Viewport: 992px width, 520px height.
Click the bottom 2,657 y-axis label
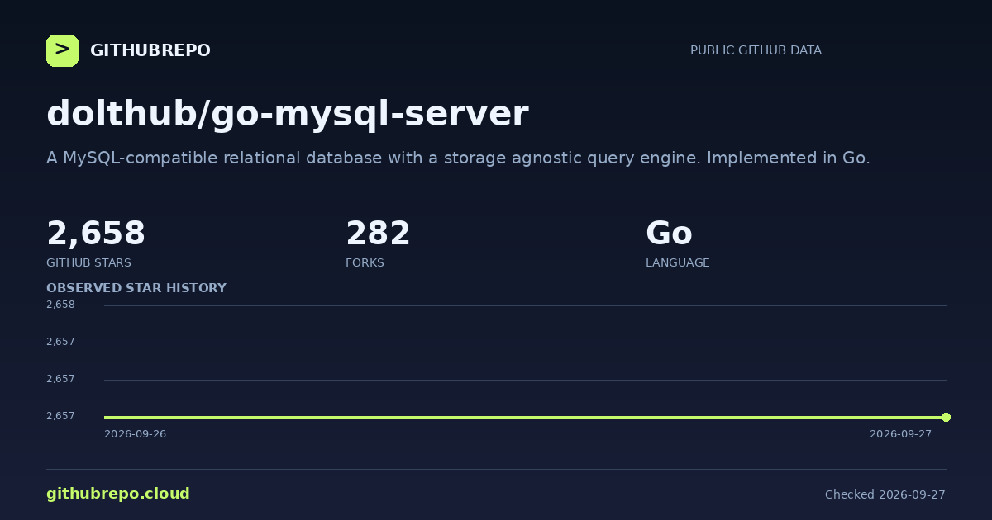[x=60, y=416]
